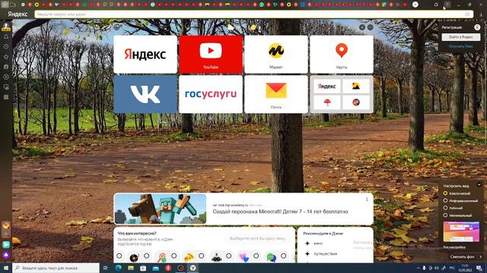Open the Mail app on the taskbar
The image size is (487, 273).
[x=155, y=268]
